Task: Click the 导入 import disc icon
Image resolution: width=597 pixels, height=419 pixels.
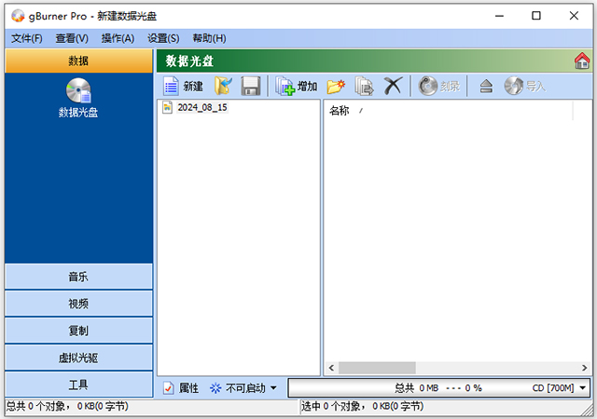Action: (x=514, y=86)
